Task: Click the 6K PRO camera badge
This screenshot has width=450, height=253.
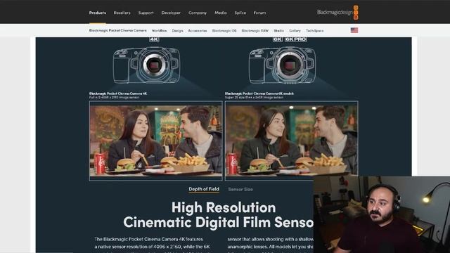Action: (x=296, y=39)
